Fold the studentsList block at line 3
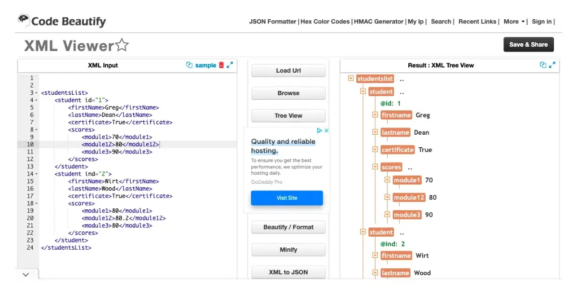 [37, 93]
